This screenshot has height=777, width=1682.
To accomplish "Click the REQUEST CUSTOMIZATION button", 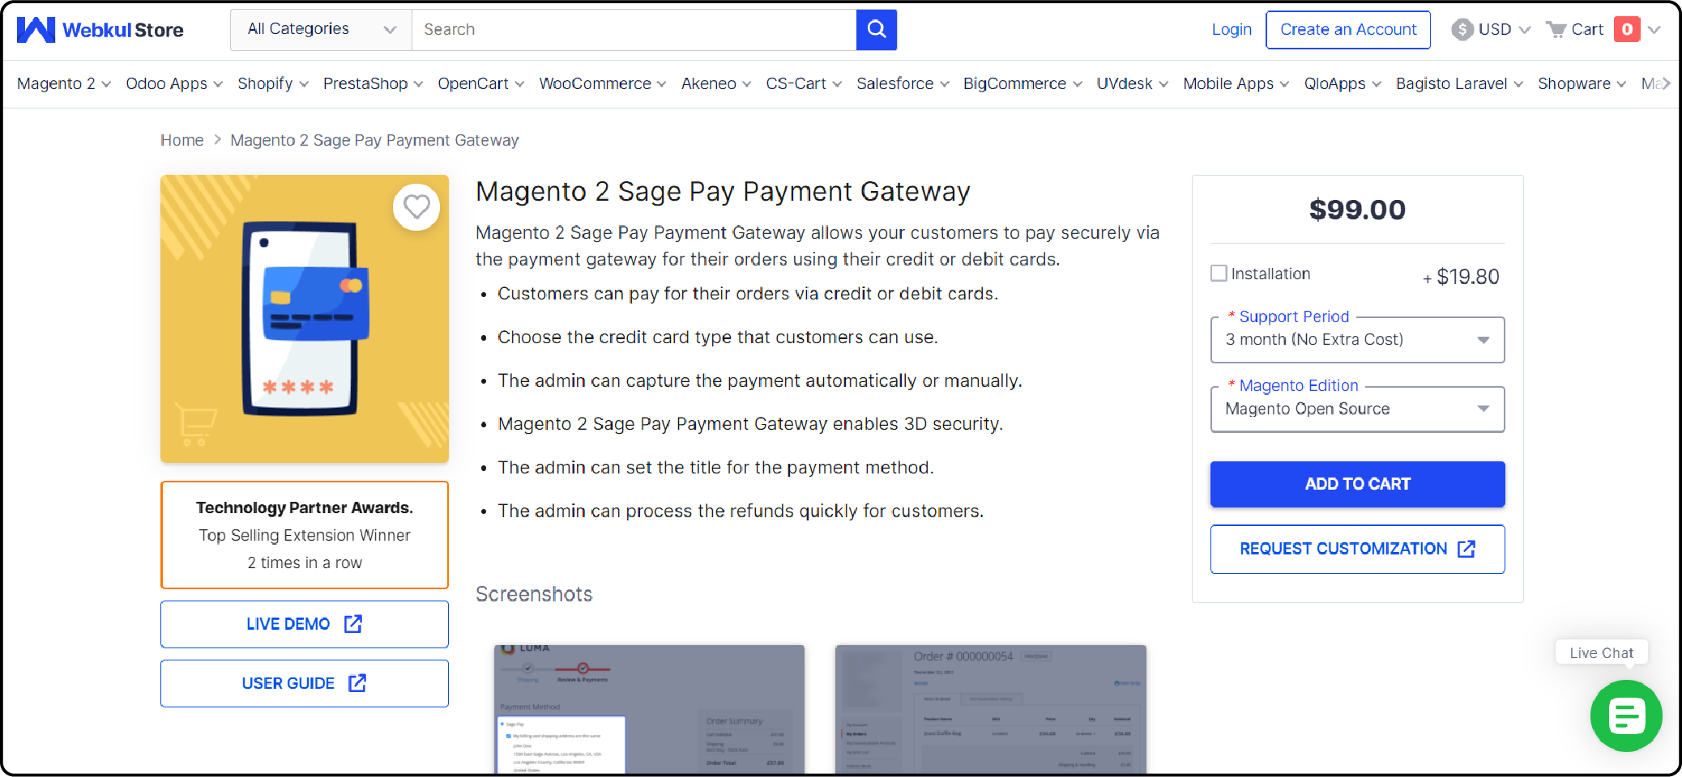I will 1356,549.
